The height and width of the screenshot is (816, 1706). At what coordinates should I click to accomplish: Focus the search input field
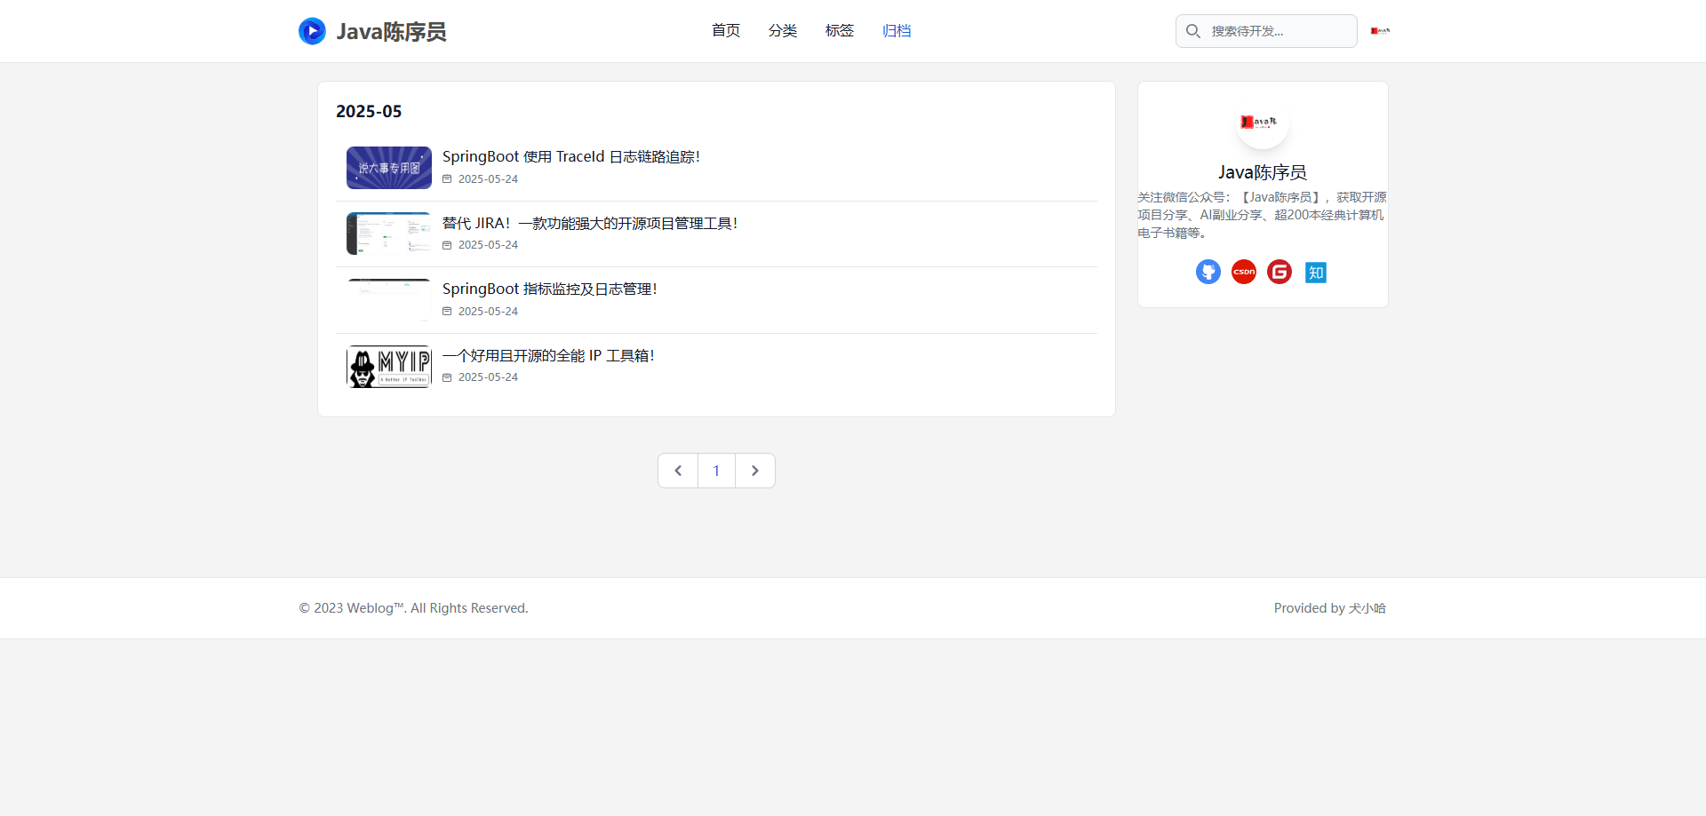pos(1277,31)
